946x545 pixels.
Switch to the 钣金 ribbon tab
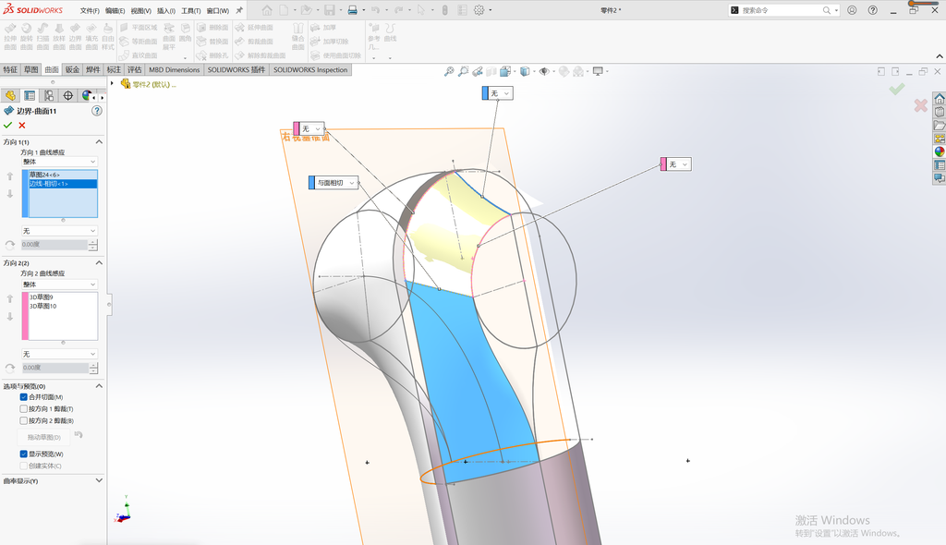tap(72, 69)
